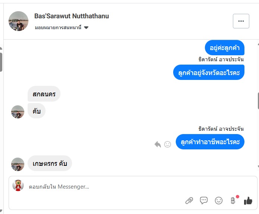Open emoji picker in message composer
Screen dimensions: 259x214
(x=219, y=201)
